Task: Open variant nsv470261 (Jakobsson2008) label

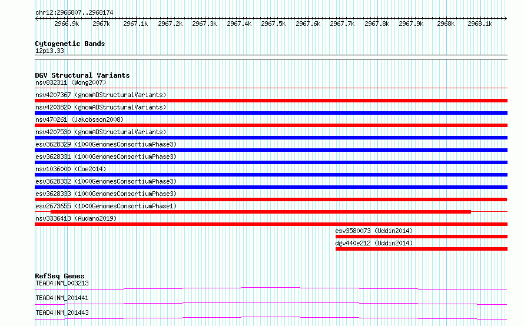Action: pos(79,119)
